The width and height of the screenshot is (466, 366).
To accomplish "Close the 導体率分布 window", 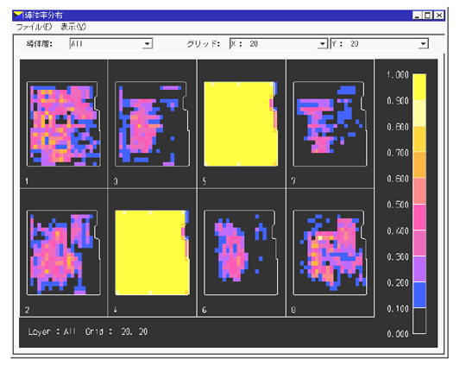I will click(x=439, y=15).
